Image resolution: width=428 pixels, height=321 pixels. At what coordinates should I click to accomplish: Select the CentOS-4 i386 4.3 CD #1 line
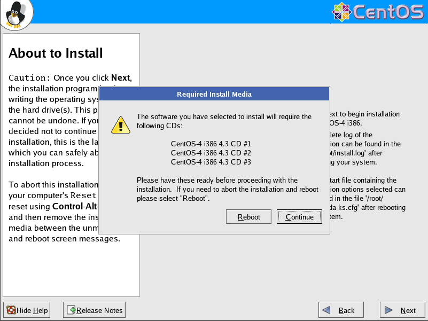tap(211, 144)
